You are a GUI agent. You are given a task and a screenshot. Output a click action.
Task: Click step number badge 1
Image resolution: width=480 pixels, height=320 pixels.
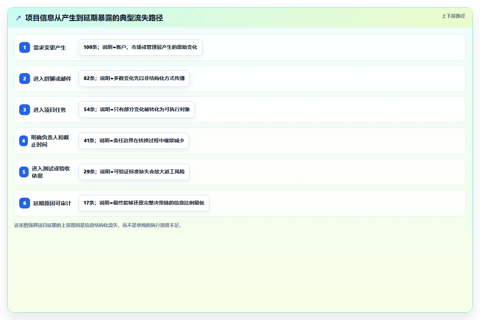25,47
